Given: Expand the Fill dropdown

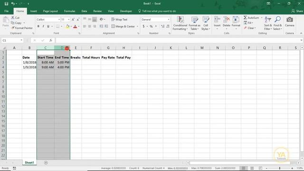Looking at the screenshot, I should click(252, 23).
